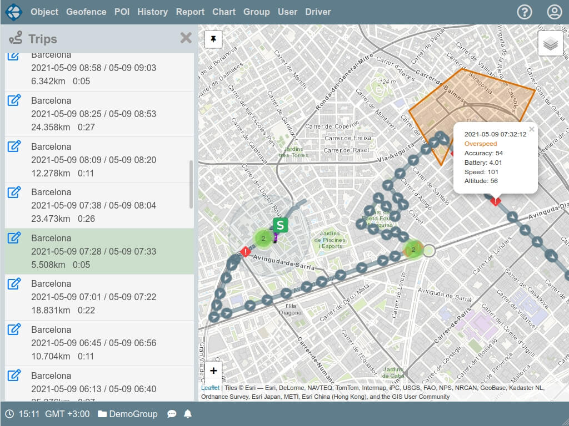
Task: Open the Geofence menu
Action: pos(87,12)
